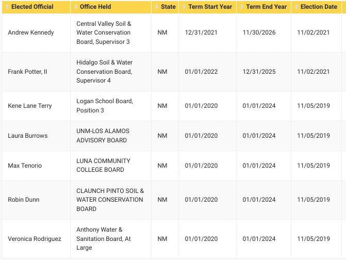The width and height of the screenshot is (346, 260).
Task: Select Max Tenorio in the list
Action: 25,166
